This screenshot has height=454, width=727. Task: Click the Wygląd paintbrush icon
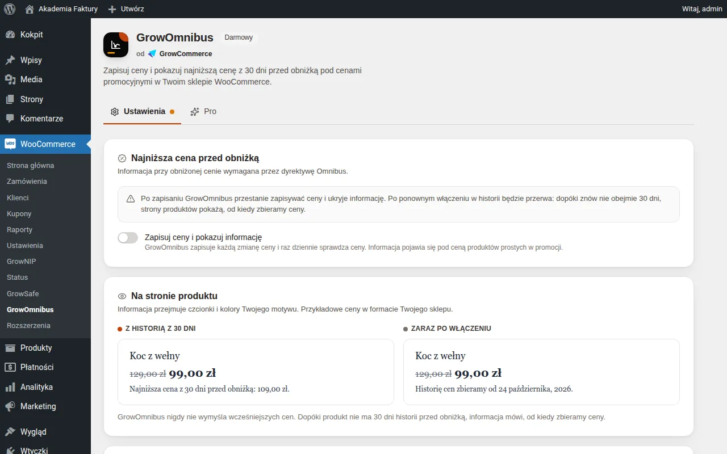(10, 432)
